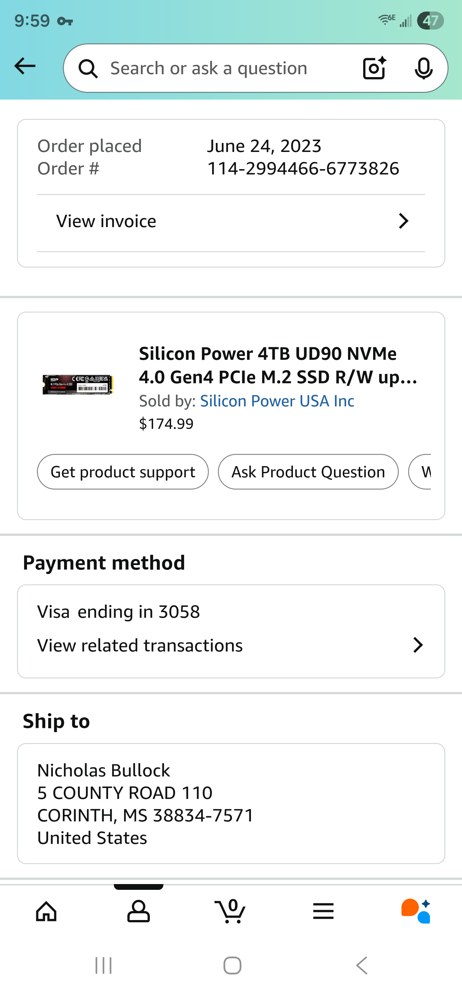Screen dimensions: 462x992
Task: Go to Home tab
Action: (x=46, y=911)
